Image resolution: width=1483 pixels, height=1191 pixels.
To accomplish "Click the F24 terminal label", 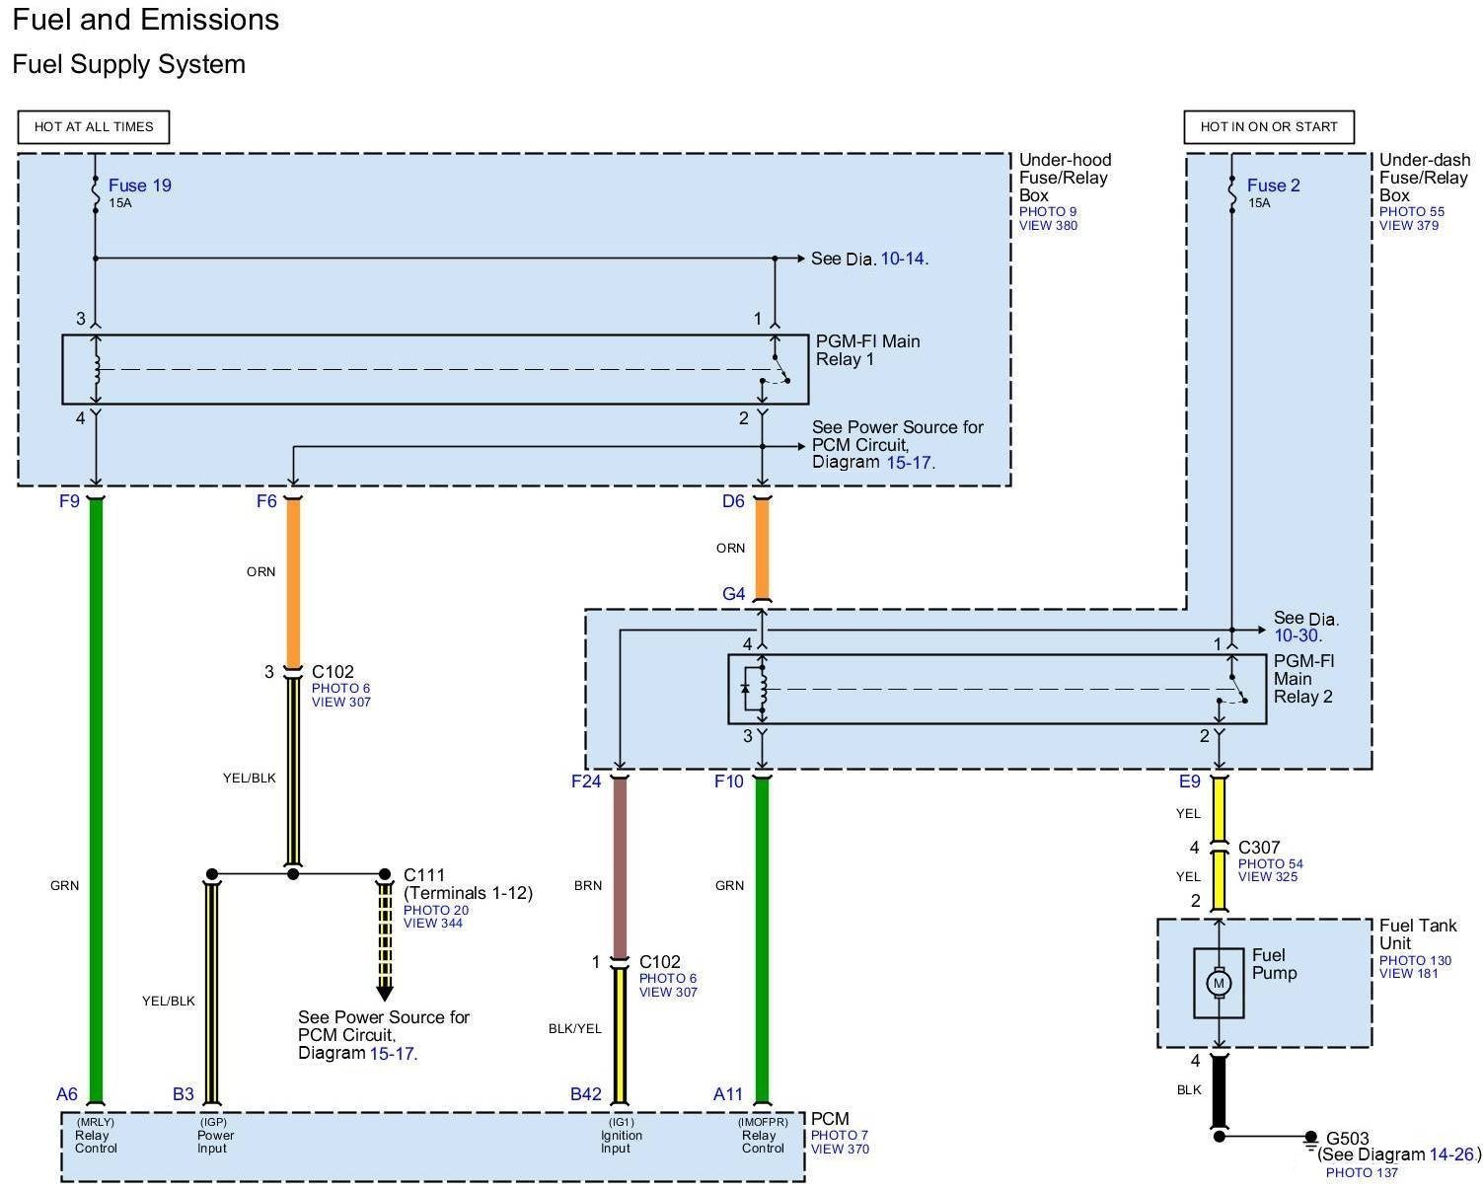I will point(585,782).
